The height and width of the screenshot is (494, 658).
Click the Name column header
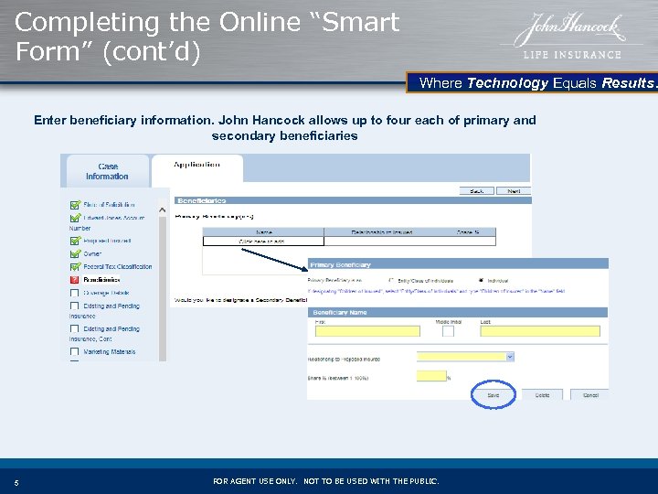pyautogui.click(x=263, y=231)
